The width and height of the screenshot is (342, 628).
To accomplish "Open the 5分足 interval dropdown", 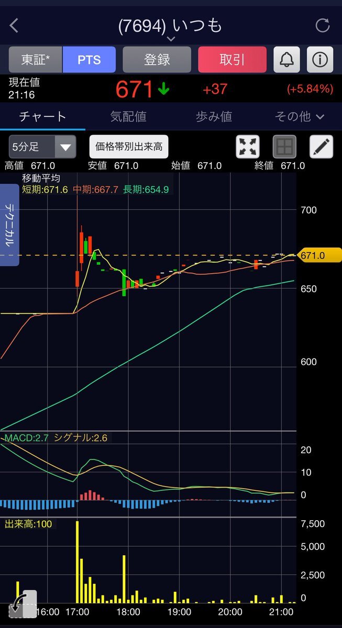I will (42, 147).
